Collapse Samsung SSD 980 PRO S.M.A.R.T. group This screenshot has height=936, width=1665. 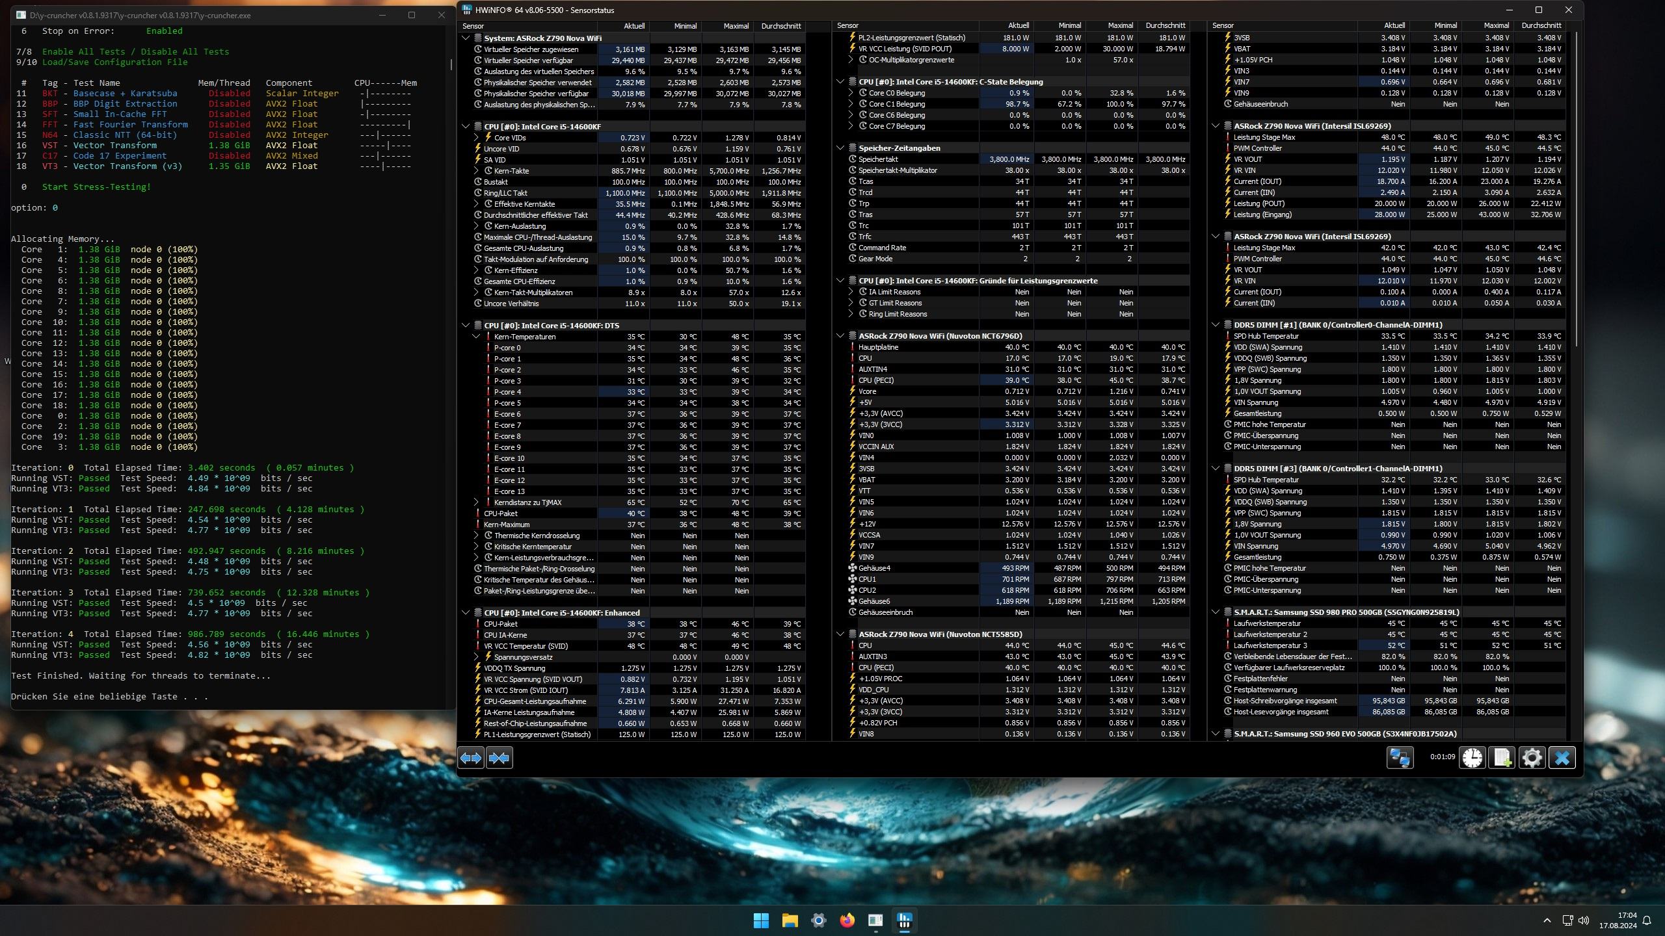point(1216,612)
